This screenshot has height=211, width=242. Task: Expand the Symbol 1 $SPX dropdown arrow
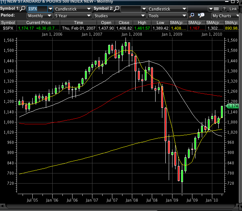pyautogui.click(x=50, y=9)
